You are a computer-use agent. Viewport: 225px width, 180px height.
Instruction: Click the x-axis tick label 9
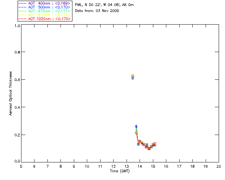(x=74, y=166)
